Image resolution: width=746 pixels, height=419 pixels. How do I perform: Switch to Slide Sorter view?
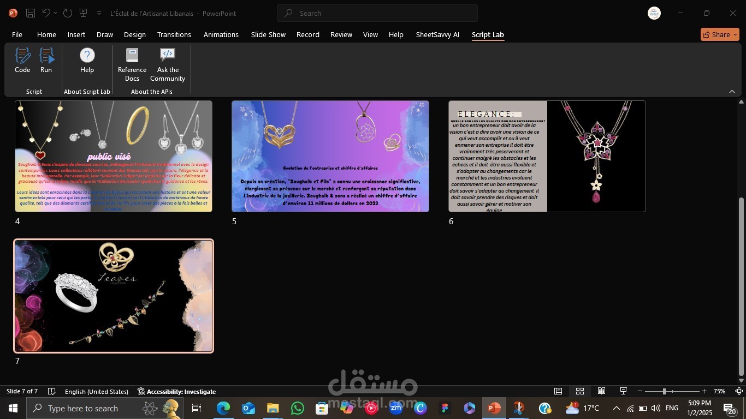coord(580,391)
